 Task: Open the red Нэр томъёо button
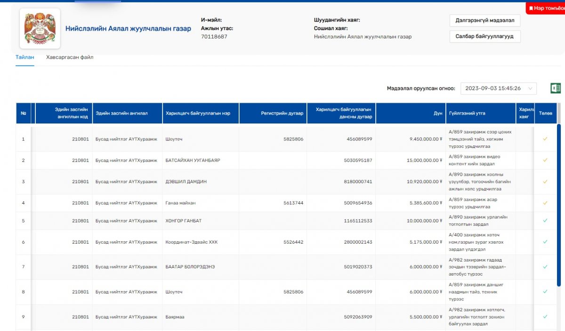(546, 8)
